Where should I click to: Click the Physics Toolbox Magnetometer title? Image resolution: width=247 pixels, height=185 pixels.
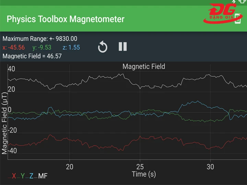66,19
